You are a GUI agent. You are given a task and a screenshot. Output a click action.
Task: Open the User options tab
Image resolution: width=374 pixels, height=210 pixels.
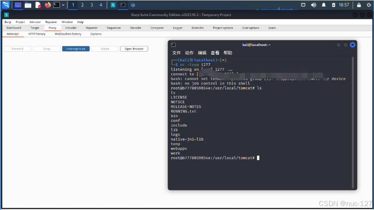(x=251, y=28)
